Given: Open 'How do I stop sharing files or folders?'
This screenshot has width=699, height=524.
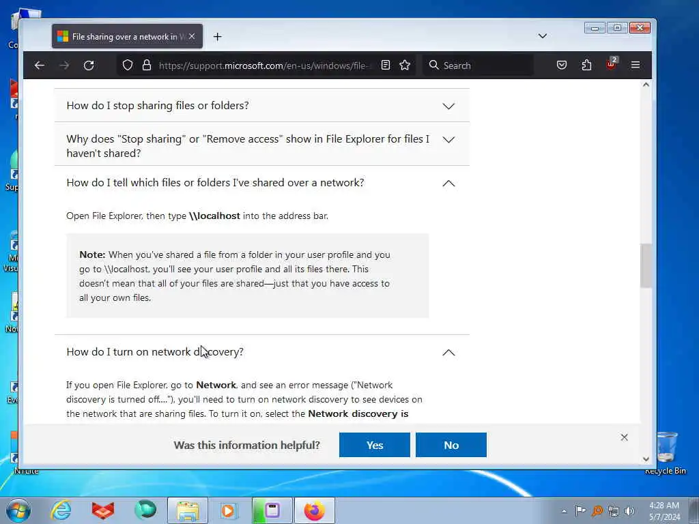Looking at the screenshot, I should 261,106.
